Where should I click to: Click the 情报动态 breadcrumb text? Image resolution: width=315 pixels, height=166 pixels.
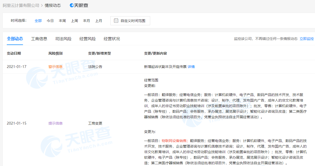53,5
